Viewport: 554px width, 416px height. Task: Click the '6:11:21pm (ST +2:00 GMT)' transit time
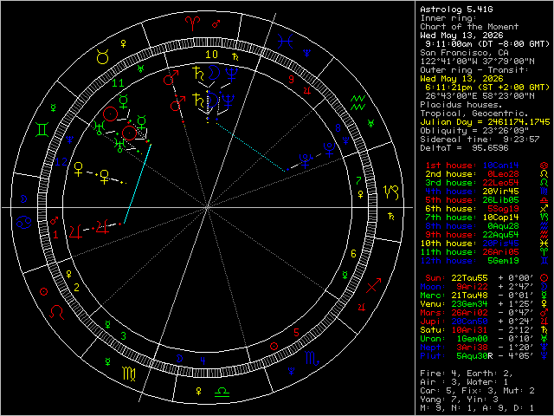(x=487, y=88)
